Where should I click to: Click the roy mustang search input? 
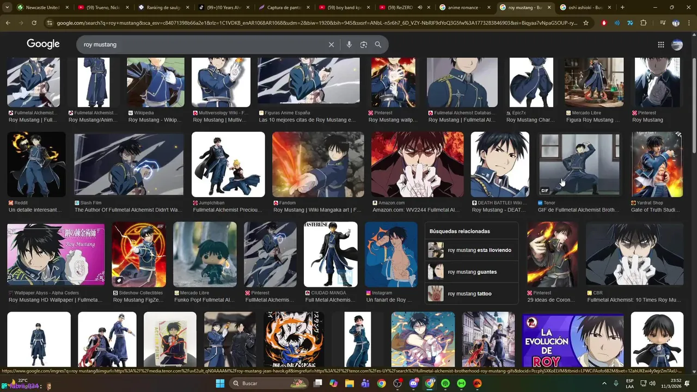tap(201, 45)
